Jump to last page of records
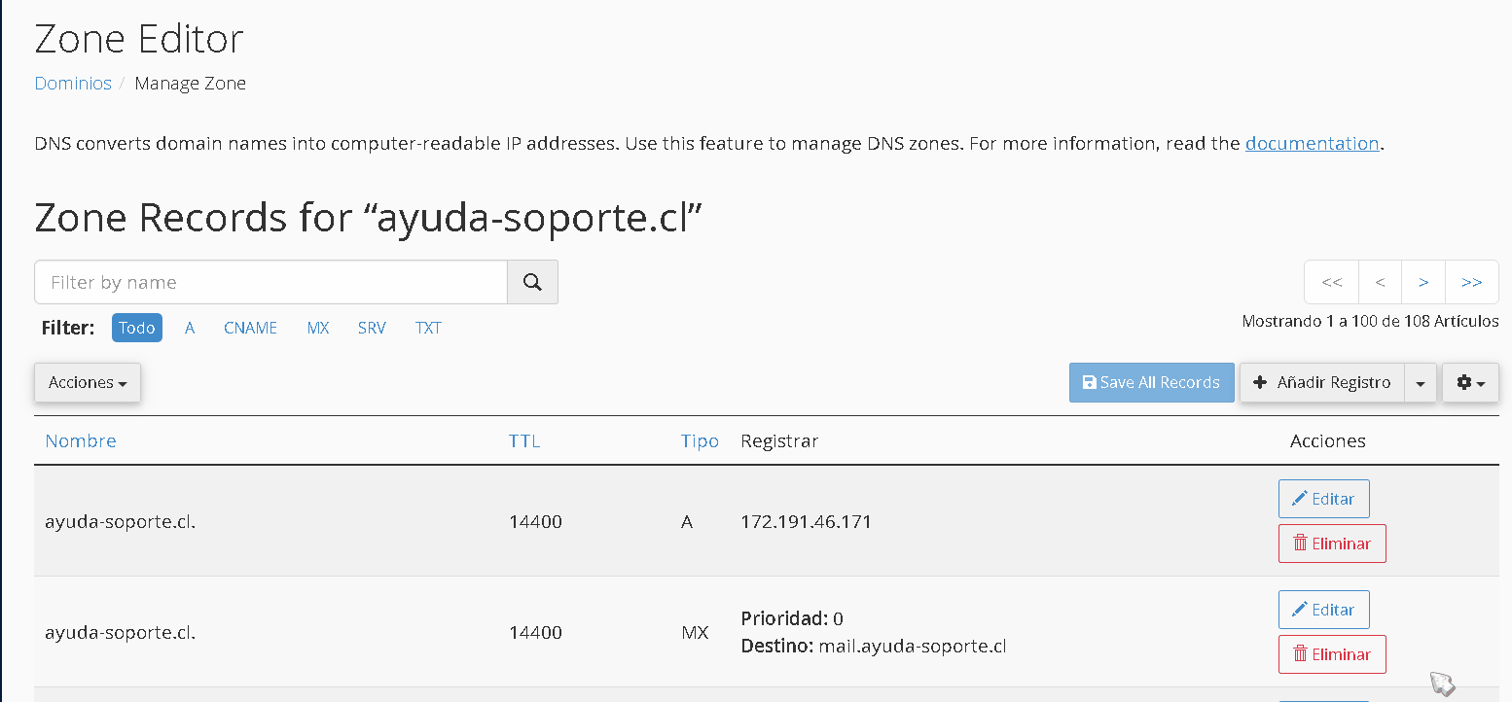The height and width of the screenshot is (702, 1512). coord(1472,282)
